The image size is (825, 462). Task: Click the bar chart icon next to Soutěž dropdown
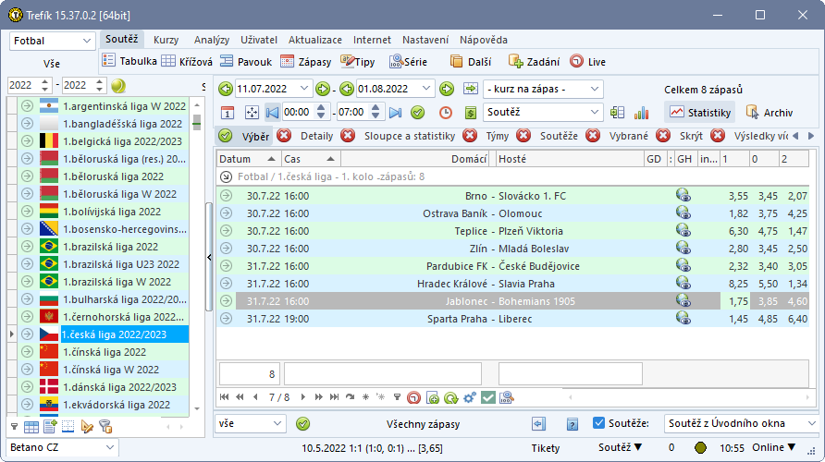(x=641, y=113)
